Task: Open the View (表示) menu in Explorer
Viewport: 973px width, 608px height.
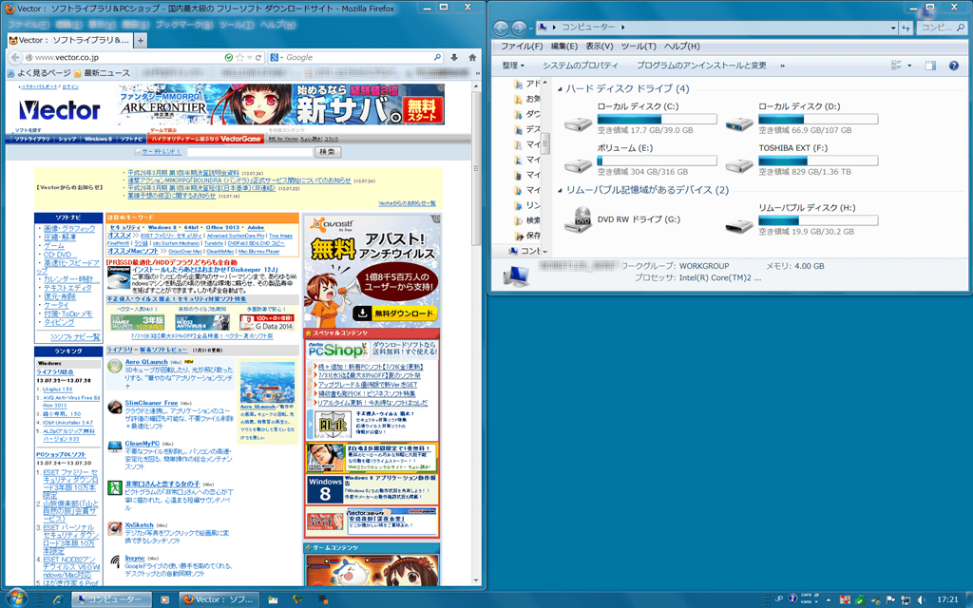Action: click(599, 46)
